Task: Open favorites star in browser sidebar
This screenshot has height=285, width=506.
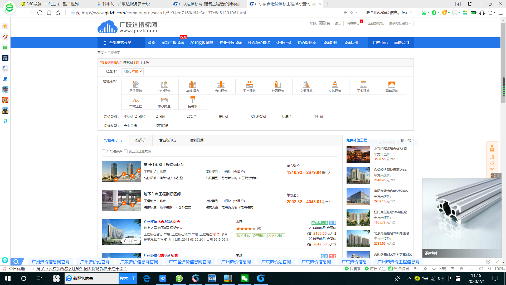Action: click(x=5, y=26)
